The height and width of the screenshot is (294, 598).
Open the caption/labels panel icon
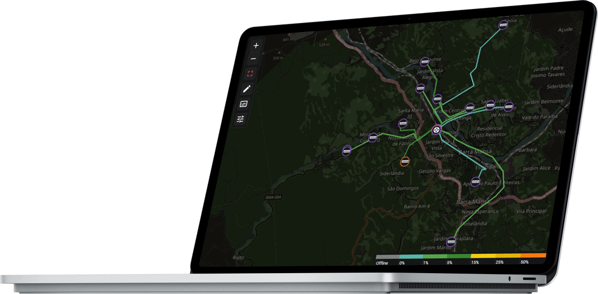tap(244, 104)
